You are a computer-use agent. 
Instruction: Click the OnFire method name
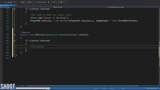click(39, 35)
